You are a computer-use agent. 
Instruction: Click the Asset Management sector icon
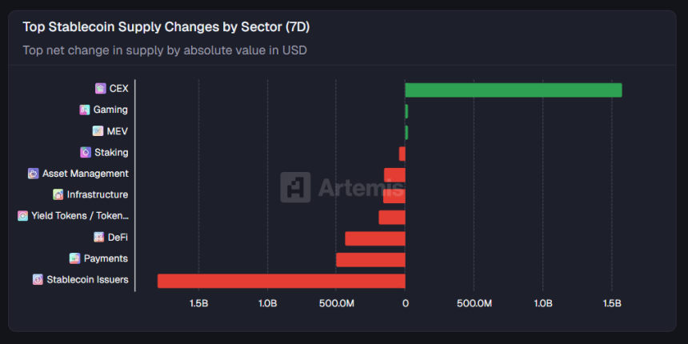[33, 174]
